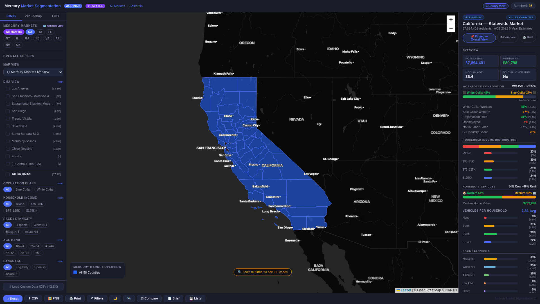
Task: Click the moon dark-mode icon button
Action: 115,299
